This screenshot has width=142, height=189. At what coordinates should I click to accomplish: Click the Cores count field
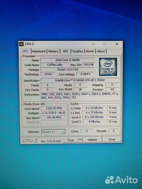87,131
